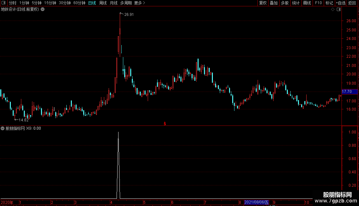This screenshot has width=359, height=206.
Task: Expand the 更多 periods menu
Action: click(139, 3)
